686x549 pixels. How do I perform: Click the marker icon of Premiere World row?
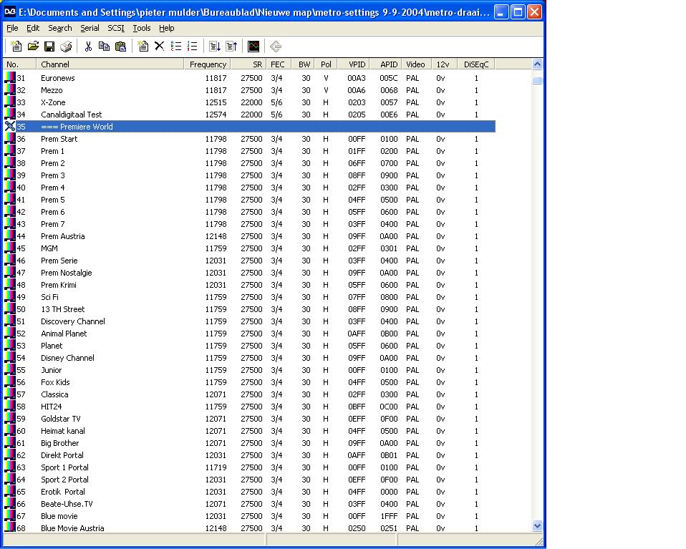(x=9, y=127)
